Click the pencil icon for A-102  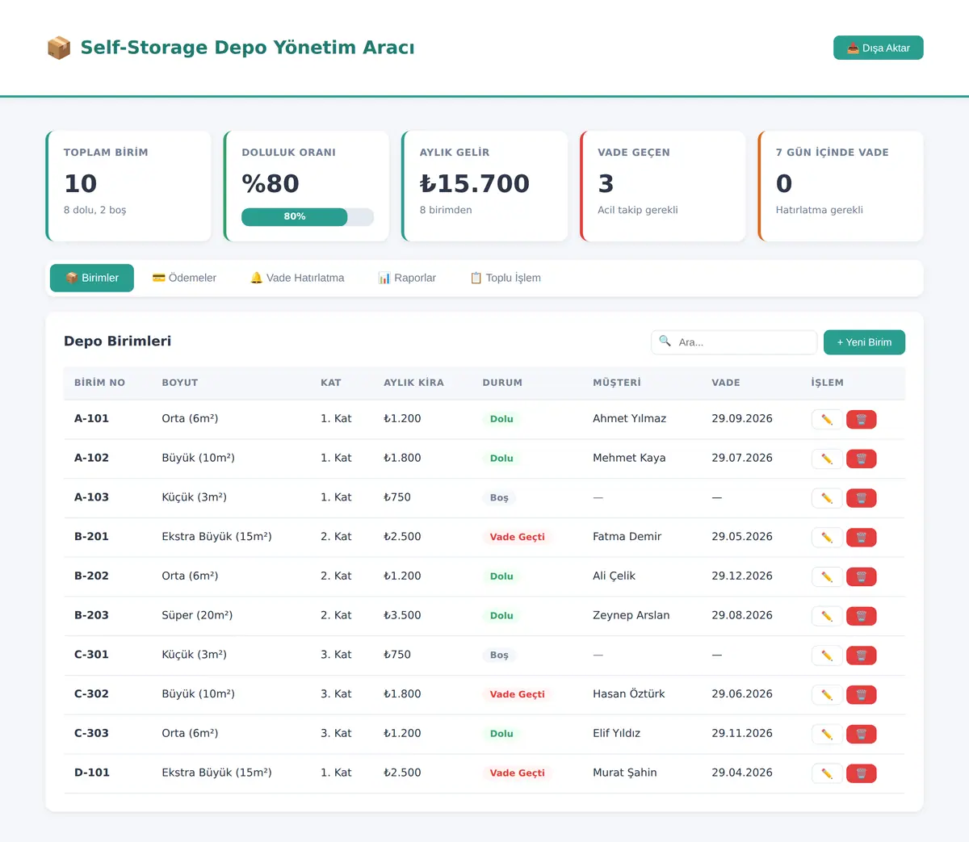[827, 459]
